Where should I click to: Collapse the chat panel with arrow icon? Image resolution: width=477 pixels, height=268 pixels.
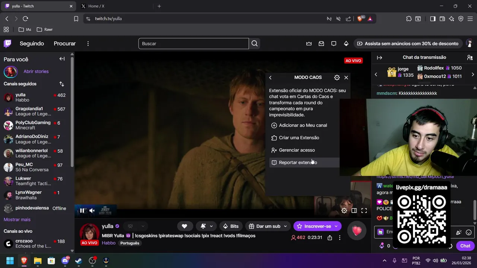coord(379,58)
